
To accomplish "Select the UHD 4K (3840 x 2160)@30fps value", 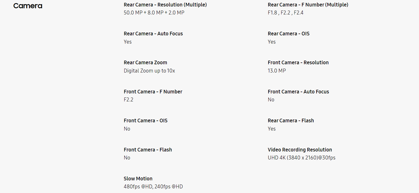I will pos(301,158).
